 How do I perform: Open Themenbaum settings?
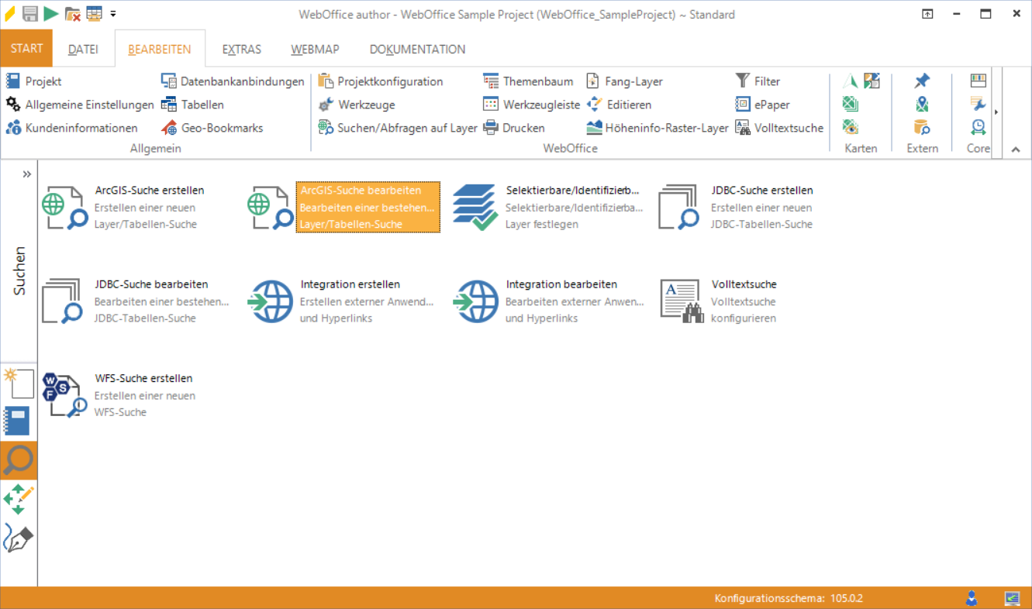point(528,81)
